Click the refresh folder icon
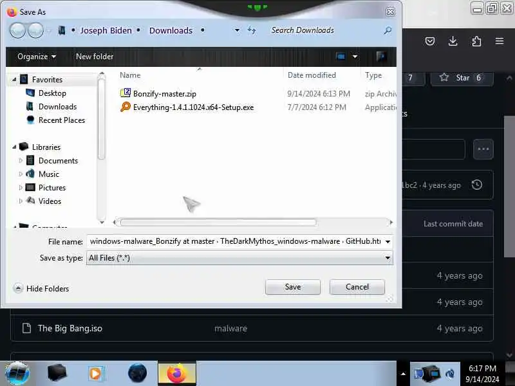Image resolution: width=515 pixels, height=386 pixels. coord(252,30)
